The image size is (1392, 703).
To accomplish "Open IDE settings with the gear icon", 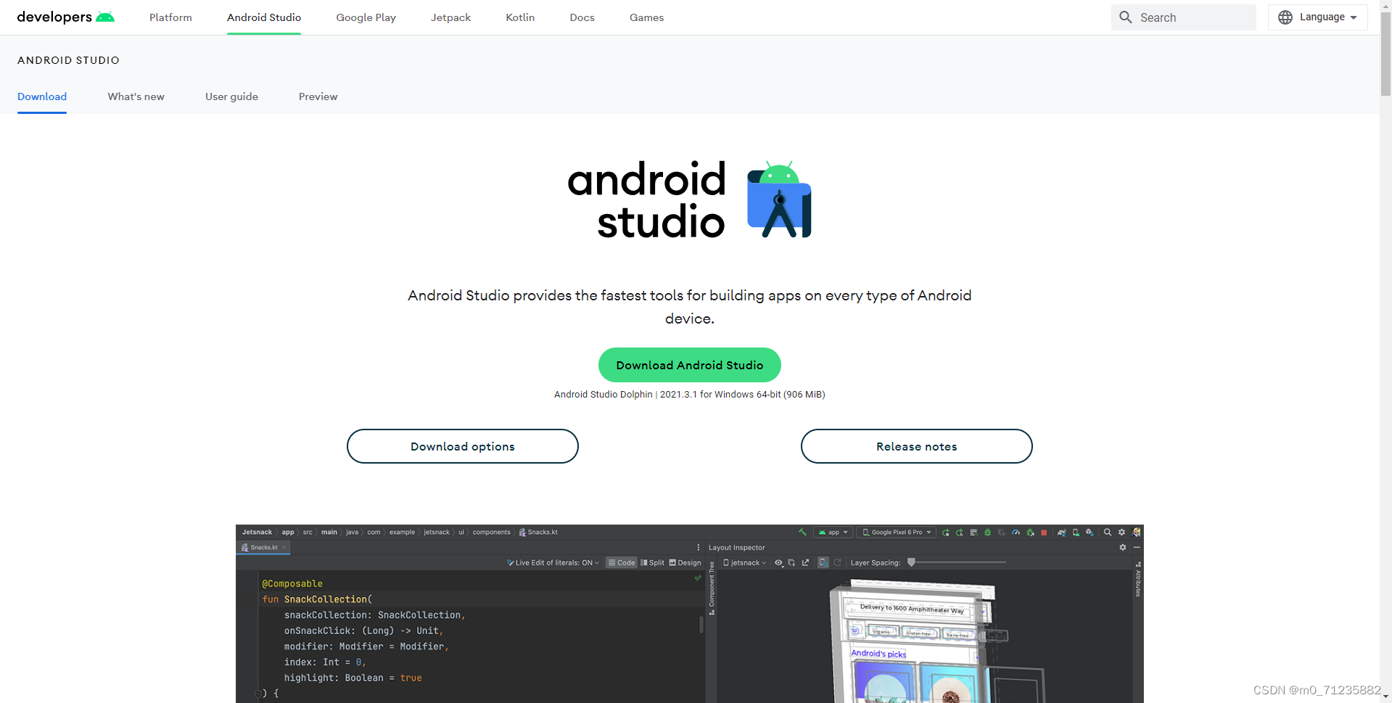I will point(1121,532).
